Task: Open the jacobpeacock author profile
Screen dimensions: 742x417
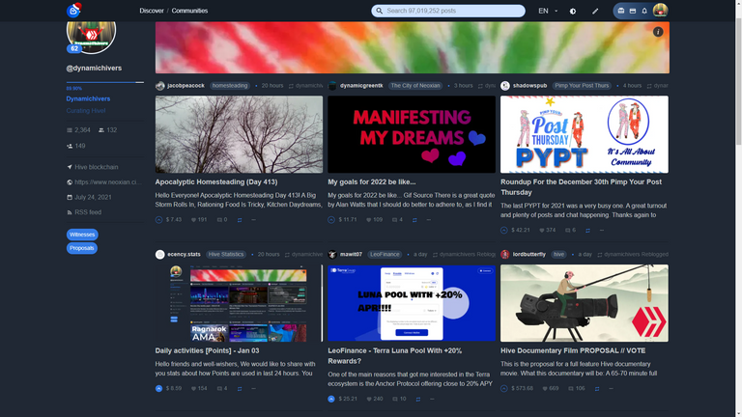Action: (185, 86)
